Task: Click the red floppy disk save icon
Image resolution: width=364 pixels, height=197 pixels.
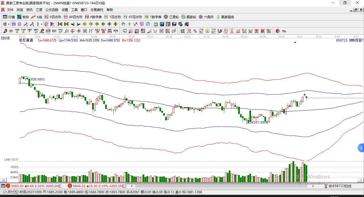Action: tap(174, 24)
